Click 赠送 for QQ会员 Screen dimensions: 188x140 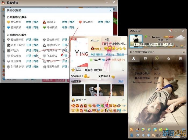[72, 22]
